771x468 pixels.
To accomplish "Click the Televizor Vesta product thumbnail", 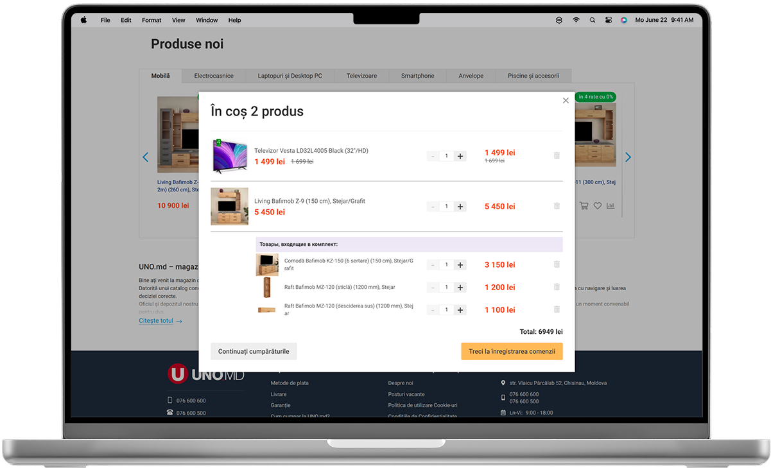I will 230,156.
